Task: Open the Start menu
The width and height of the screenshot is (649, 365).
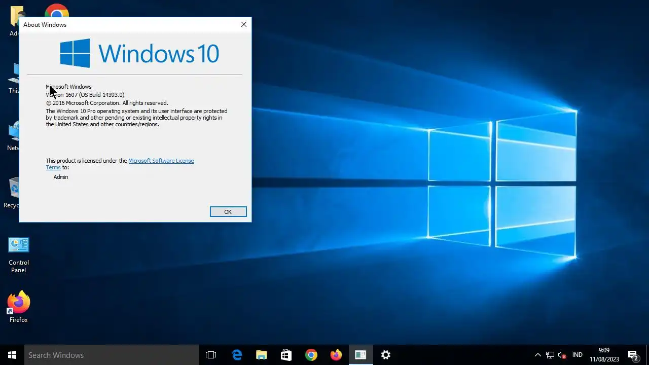Action: point(12,355)
